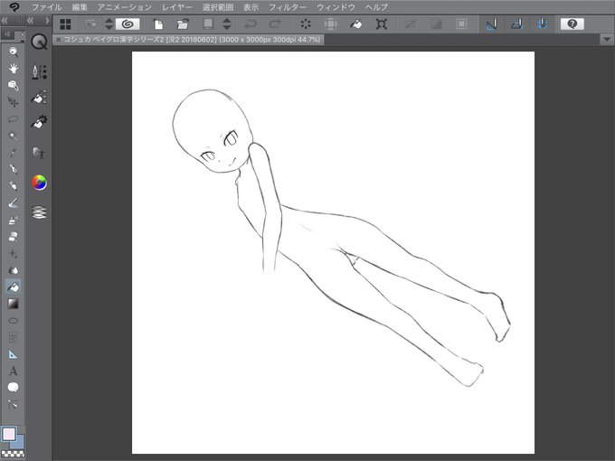Expand arrows left of CLIP STUDIO button
This screenshot has width=615, height=461.
point(109,24)
